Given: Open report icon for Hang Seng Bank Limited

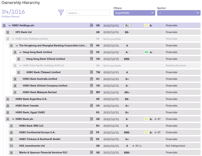Looking at the screenshot, I should pos(91,52).
